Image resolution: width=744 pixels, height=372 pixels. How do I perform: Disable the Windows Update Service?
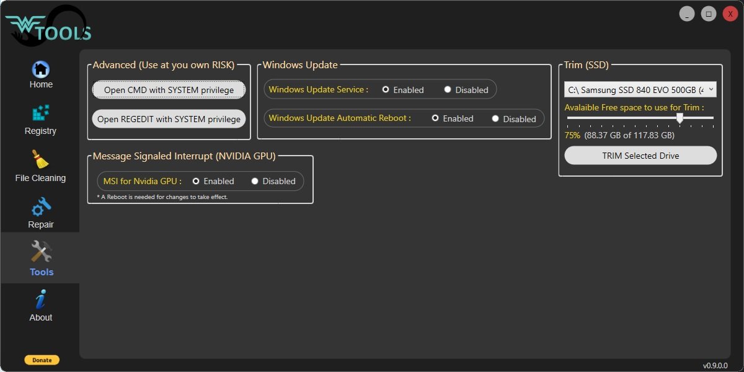click(x=448, y=90)
